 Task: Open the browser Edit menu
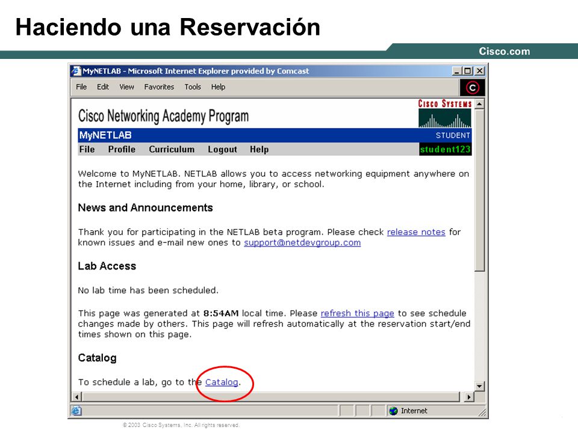[x=103, y=87]
